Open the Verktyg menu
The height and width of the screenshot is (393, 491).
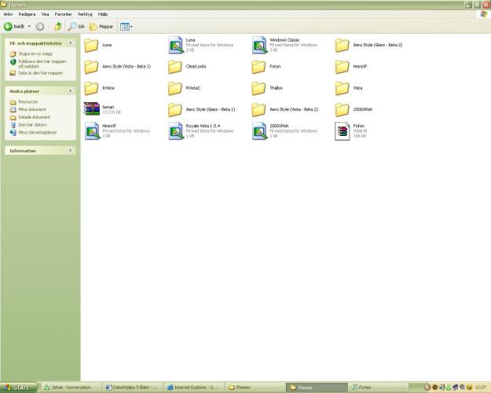(84, 14)
